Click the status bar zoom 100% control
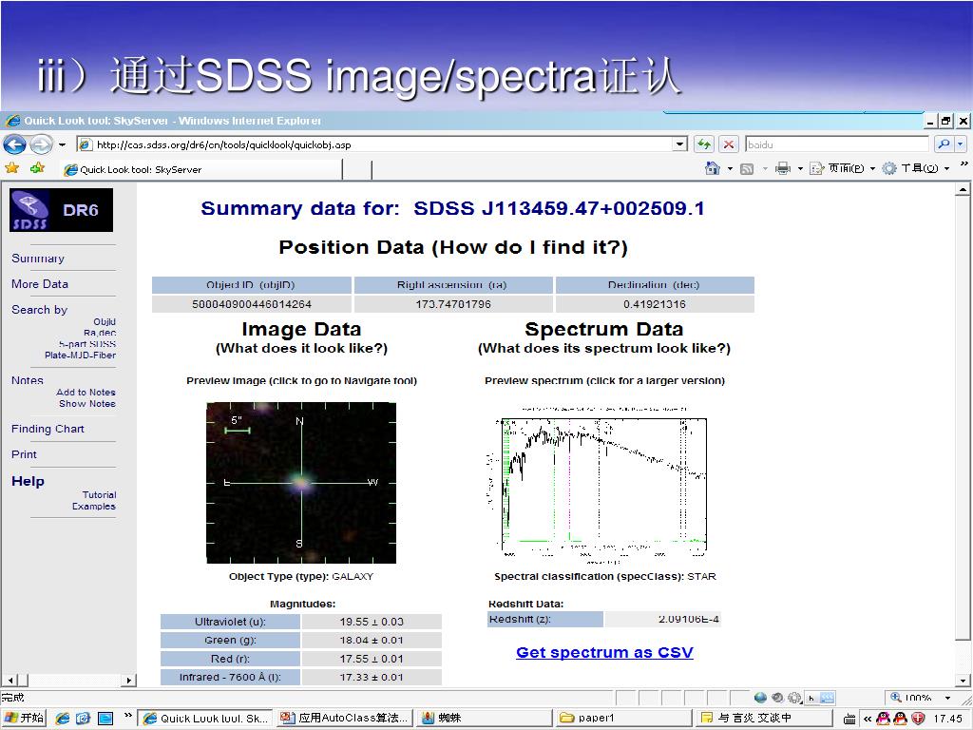Image resolution: width=973 pixels, height=730 pixels. point(911,698)
